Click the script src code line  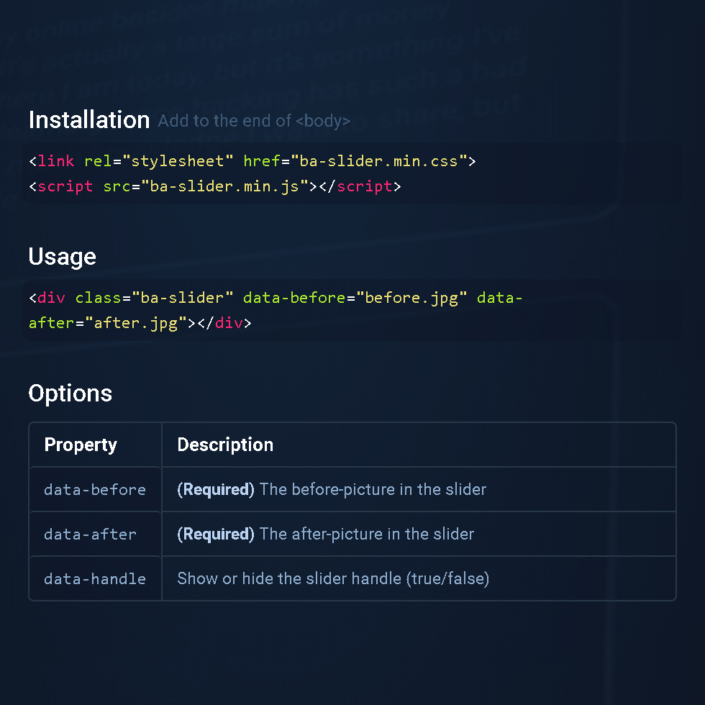pyautogui.click(x=214, y=186)
